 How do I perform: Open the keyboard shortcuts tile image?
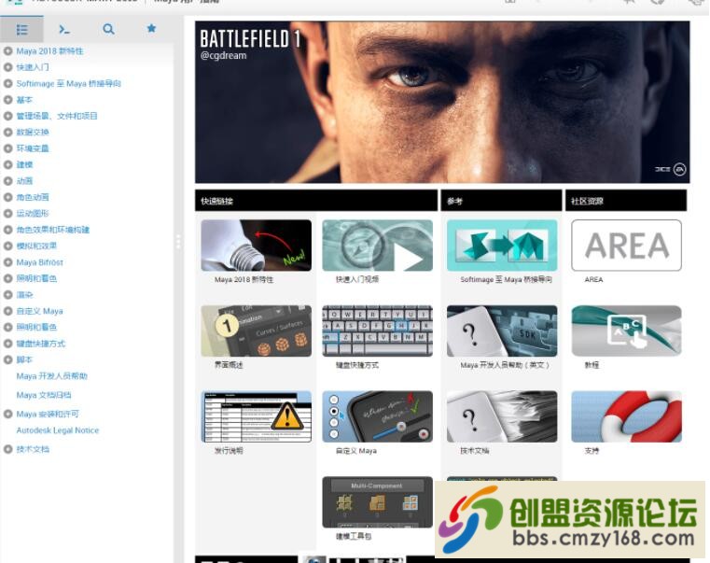pyautogui.click(x=377, y=331)
